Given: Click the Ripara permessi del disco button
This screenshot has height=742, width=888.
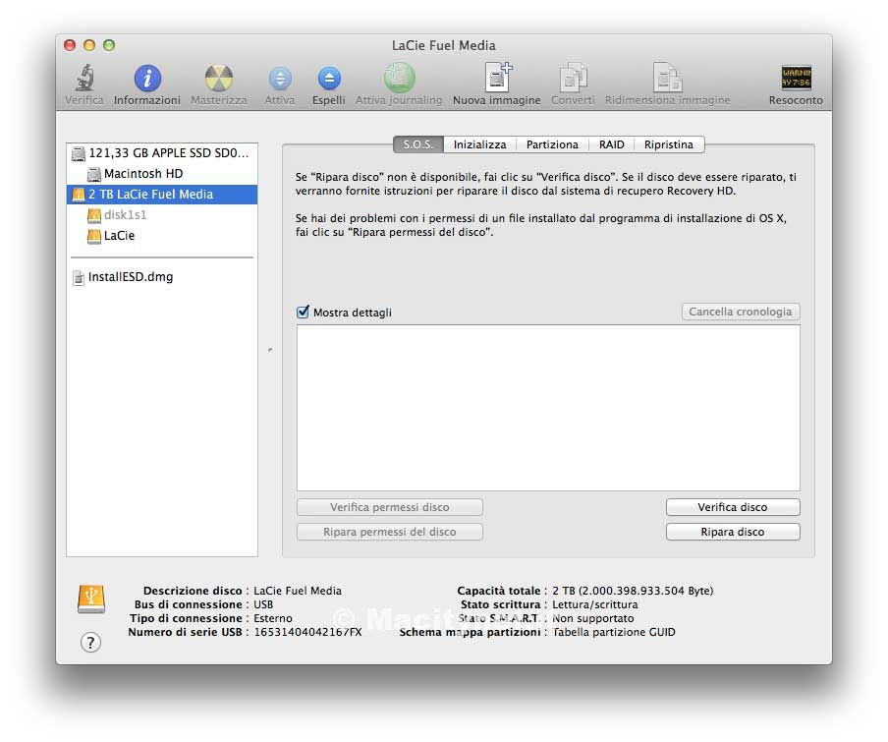Looking at the screenshot, I should (390, 532).
